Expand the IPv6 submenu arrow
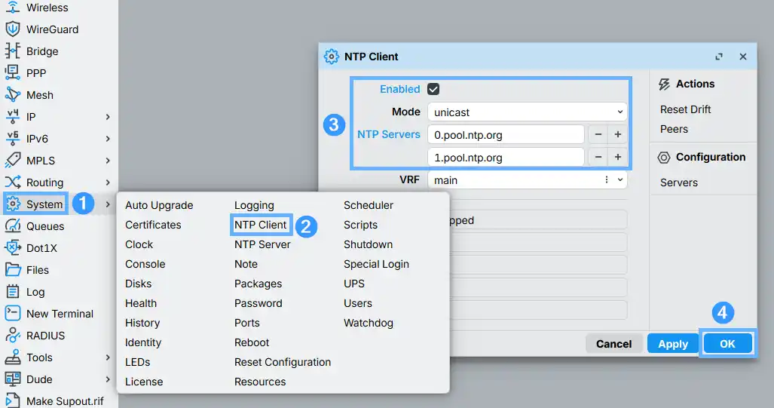Image resolution: width=774 pixels, height=408 pixels. tap(108, 138)
